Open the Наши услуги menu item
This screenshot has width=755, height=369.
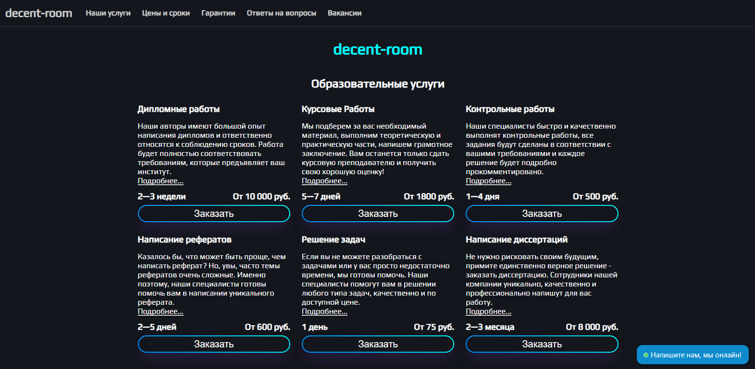tap(108, 13)
